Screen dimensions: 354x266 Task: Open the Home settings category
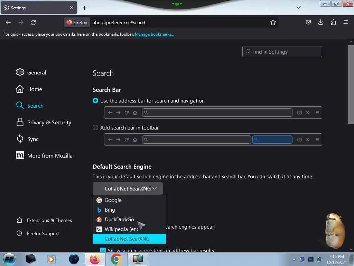[x=29, y=89]
